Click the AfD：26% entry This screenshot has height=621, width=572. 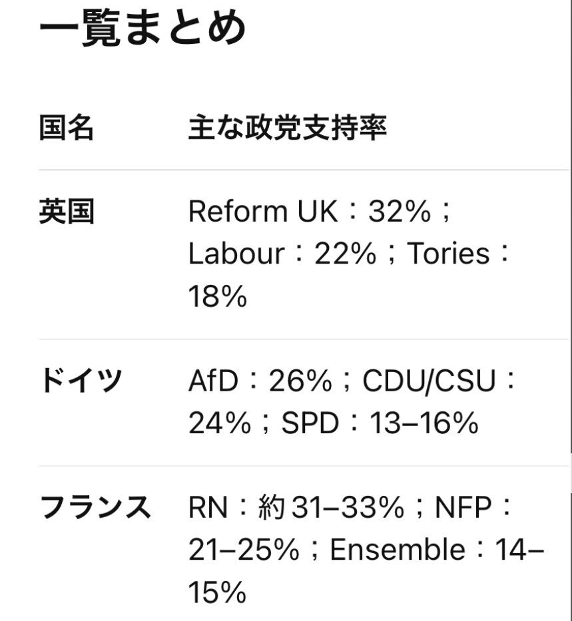[260, 381]
